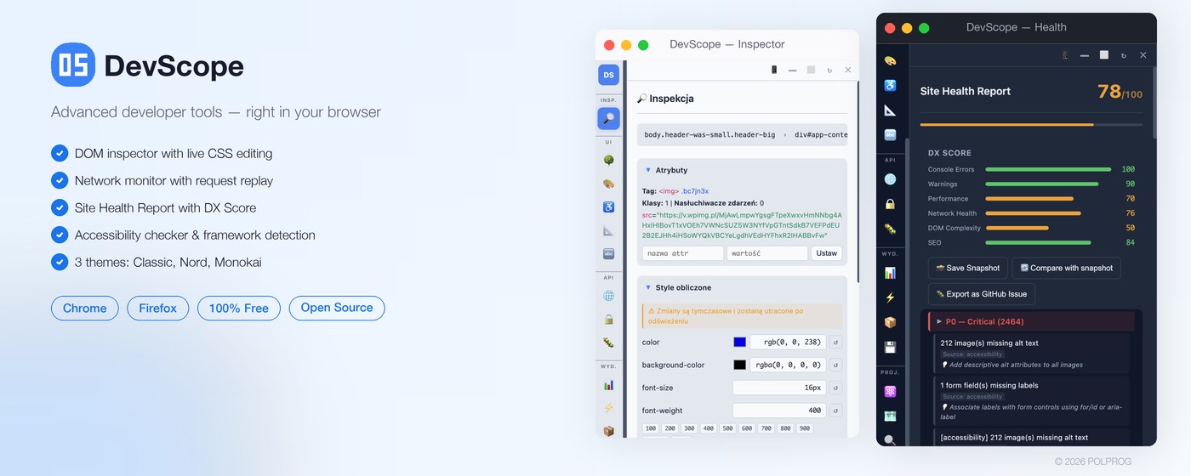Click the 100% Free badge
Viewport: 1191px width, 476px height.
(239, 308)
